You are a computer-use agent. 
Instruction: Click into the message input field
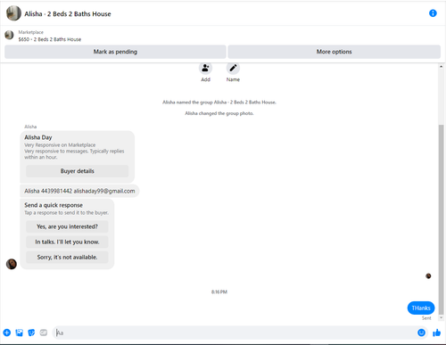tap(235, 333)
